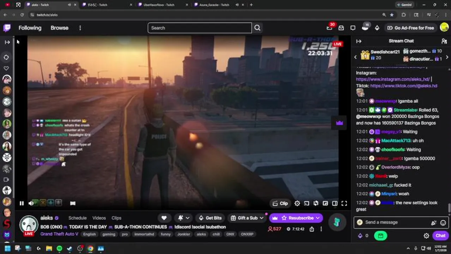Click the purple crown overlay on video

339,123
